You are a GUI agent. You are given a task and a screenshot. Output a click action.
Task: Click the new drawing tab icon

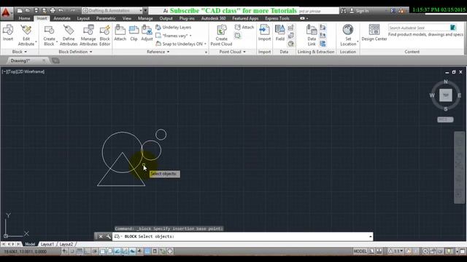(55, 60)
